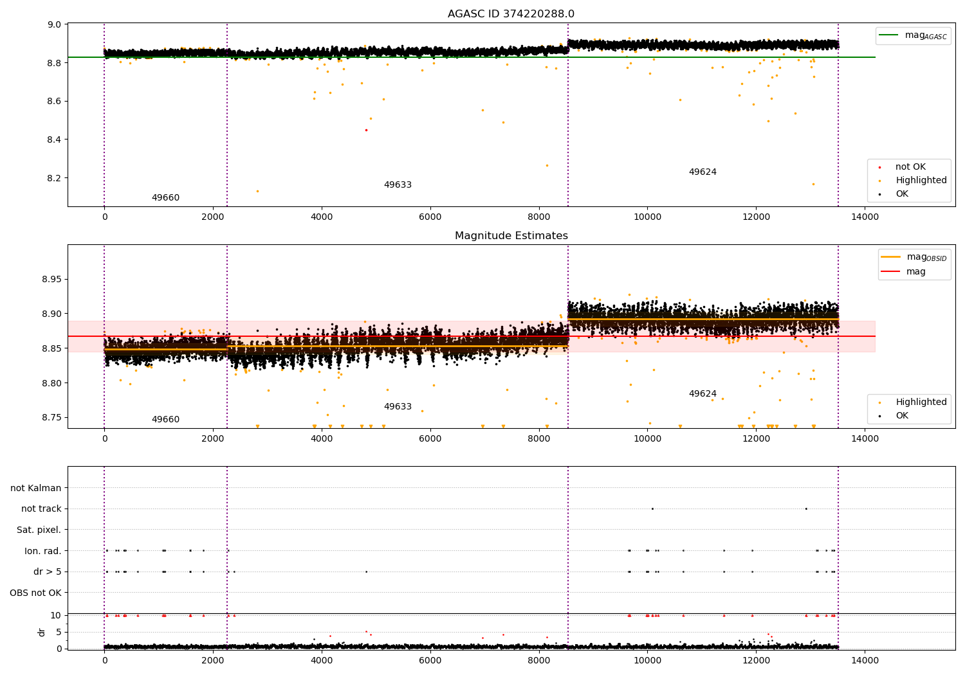Click the title 'AGASC ID 374220288.0'

[511, 14]
